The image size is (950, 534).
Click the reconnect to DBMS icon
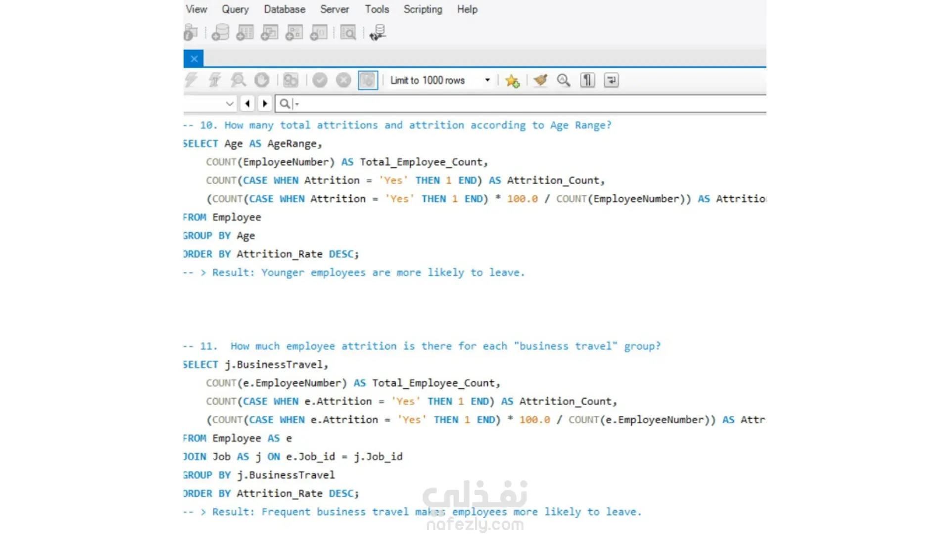[378, 33]
